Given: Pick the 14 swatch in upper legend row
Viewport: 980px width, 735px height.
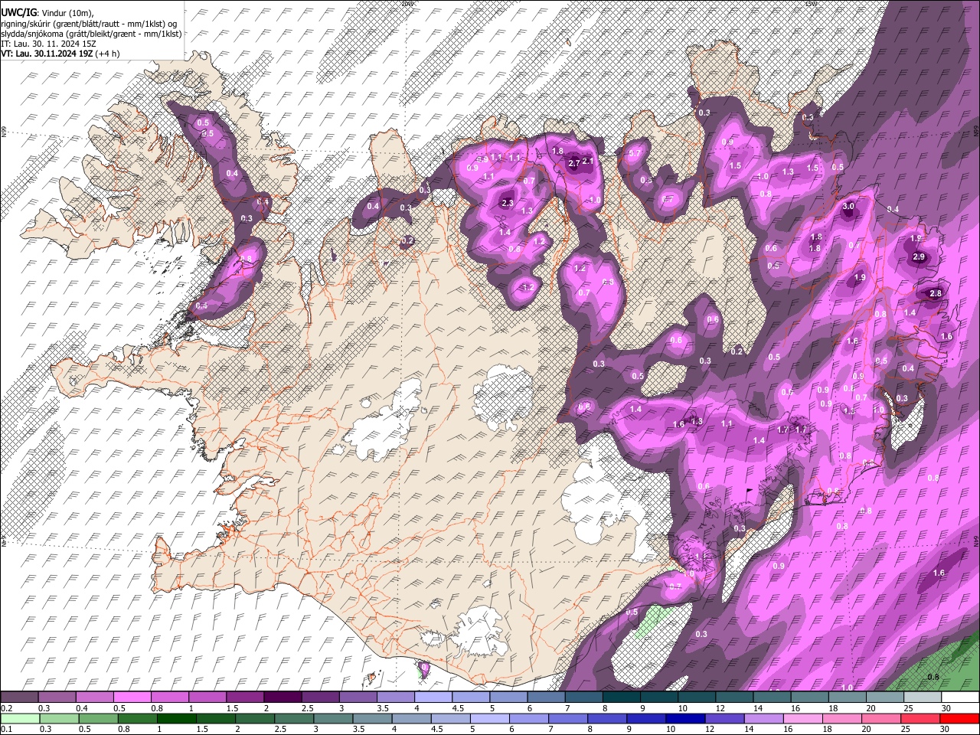Looking at the screenshot, I should 771,697.
